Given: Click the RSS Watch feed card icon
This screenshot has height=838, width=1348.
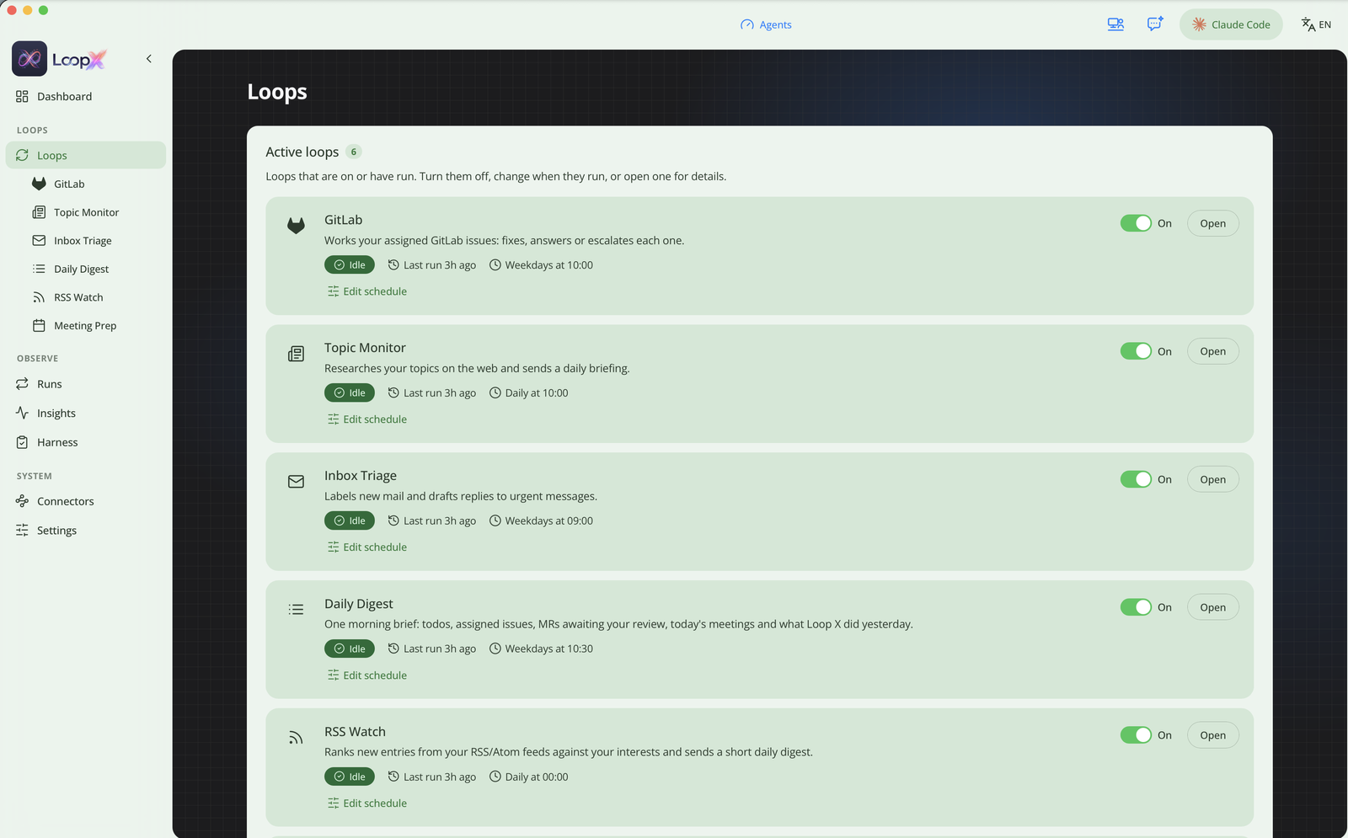Looking at the screenshot, I should click(x=296, y=738).
